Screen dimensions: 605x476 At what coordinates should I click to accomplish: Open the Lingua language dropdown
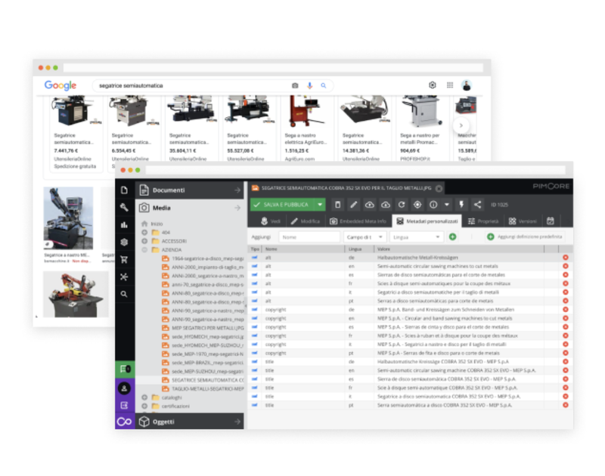(416, 237)
